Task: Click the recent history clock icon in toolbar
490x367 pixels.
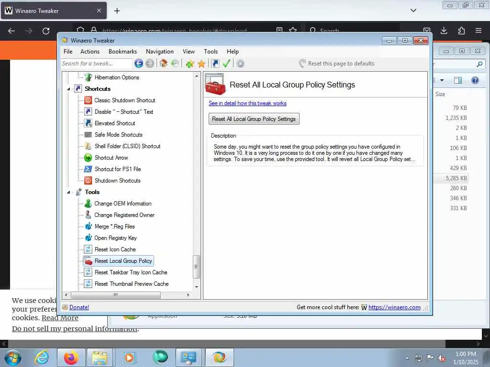Action: point(175,64)
